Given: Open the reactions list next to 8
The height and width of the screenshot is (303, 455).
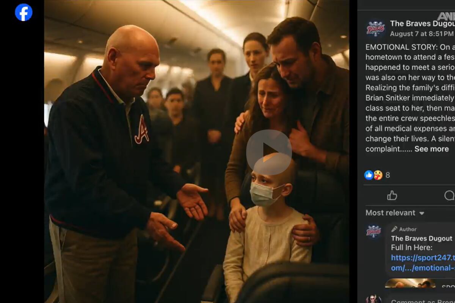Looking at the screenshot, I should click(373, 175).
